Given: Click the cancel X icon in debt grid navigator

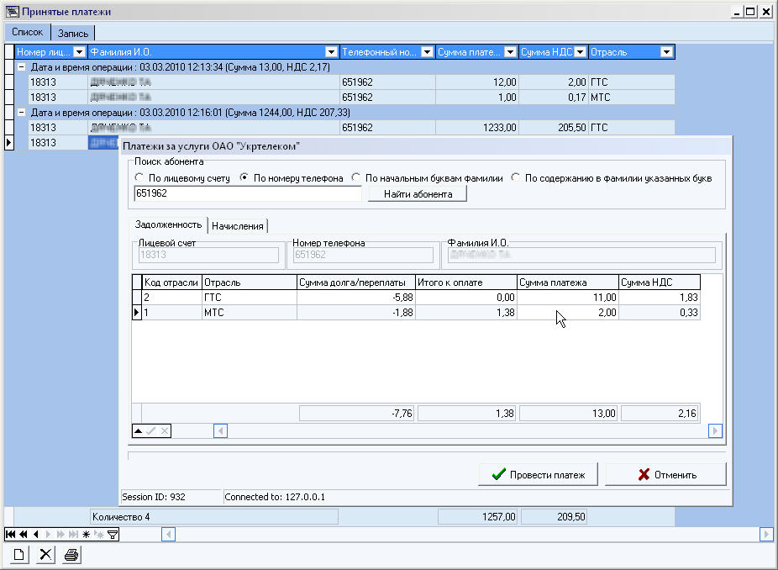Looking at the screenshot, I should point(164,431).
